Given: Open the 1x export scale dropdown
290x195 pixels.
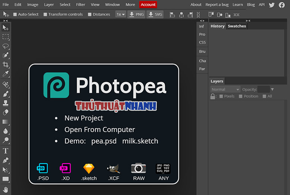Looking at the screenshot, I should (120, 14).
